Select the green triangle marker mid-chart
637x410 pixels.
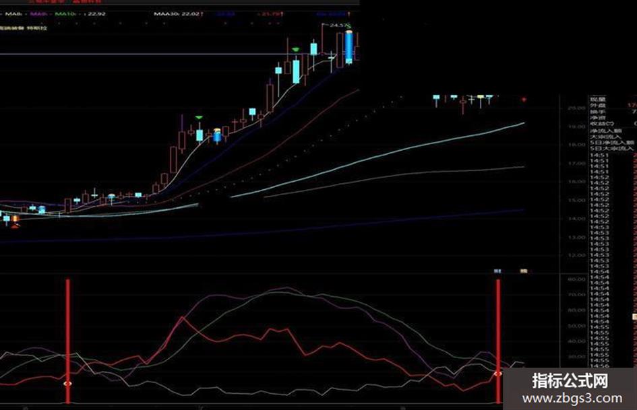(x=199, y=118)
